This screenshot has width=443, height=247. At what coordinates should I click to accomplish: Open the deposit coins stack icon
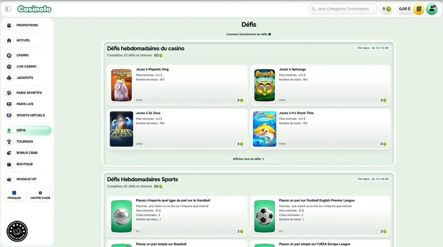click(419, 9)
